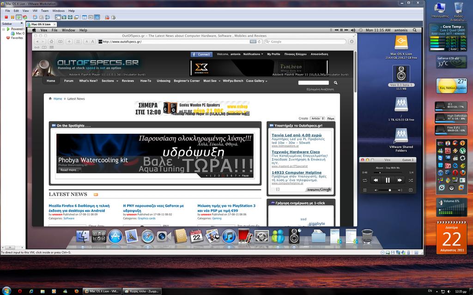Open the 14933 Computer Helpline ad link
473x295 pixels.
click(297, 172)
